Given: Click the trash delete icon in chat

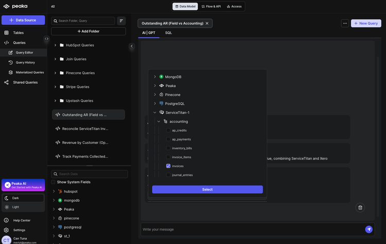Looking at the screenshot, I should [x=360, y=207].
